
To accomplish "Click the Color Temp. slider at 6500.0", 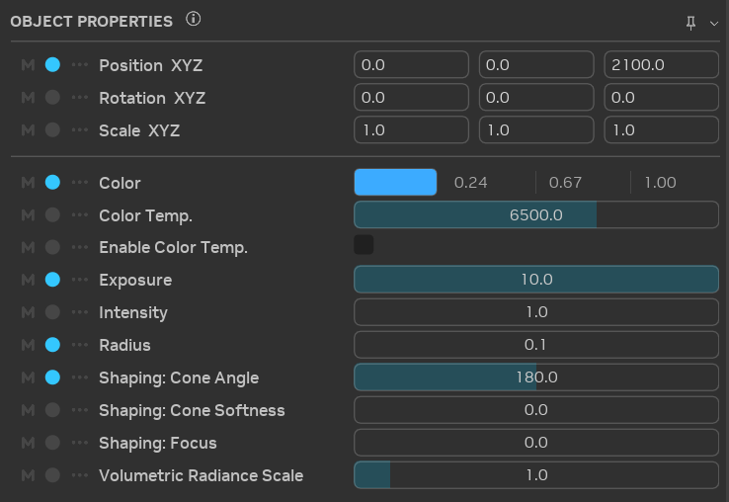I will coord(535,214).
